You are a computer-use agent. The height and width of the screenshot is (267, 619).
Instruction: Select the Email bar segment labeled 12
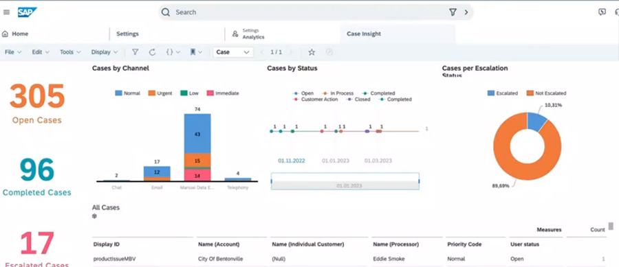point(157,172)
